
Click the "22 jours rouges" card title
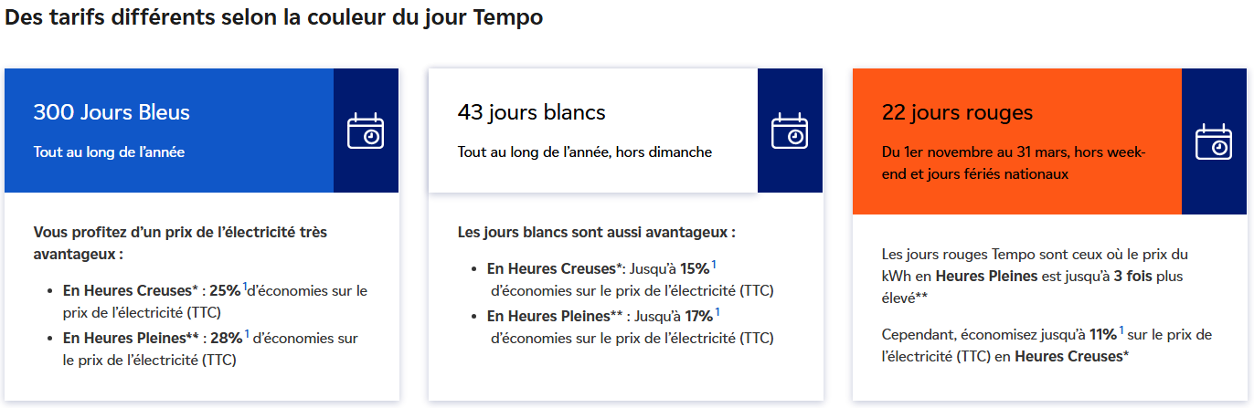[957, 112]
